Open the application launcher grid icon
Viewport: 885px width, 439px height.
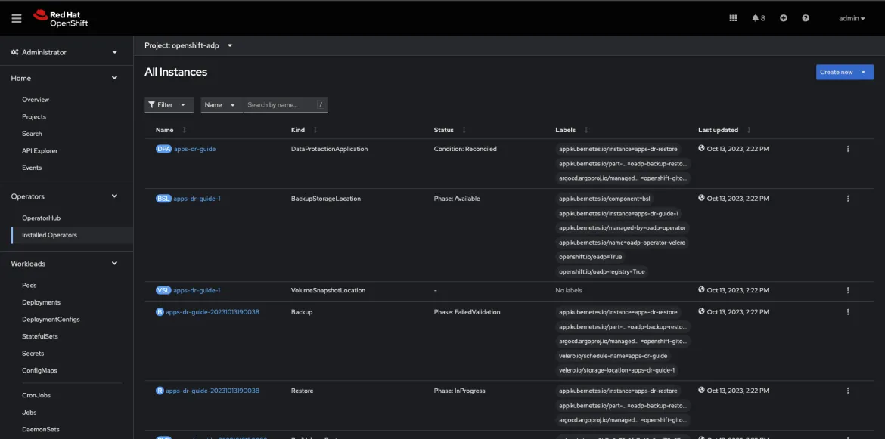click(732, 17)
